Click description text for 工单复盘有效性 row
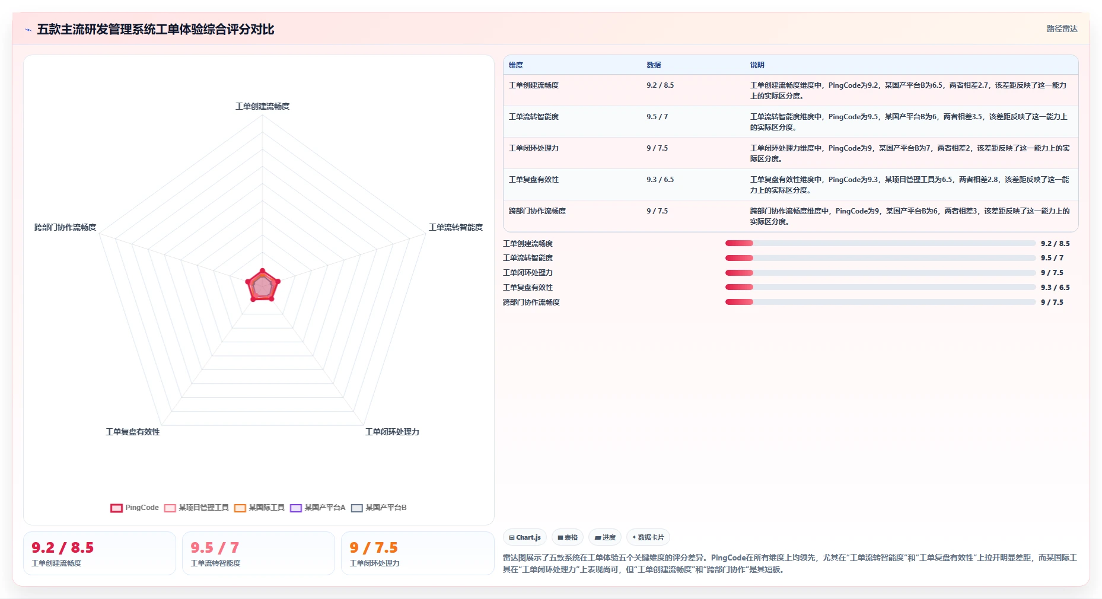1102x599 pixels. 909,185
